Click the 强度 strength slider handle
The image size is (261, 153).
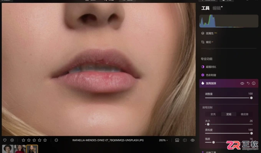(213, 142)
